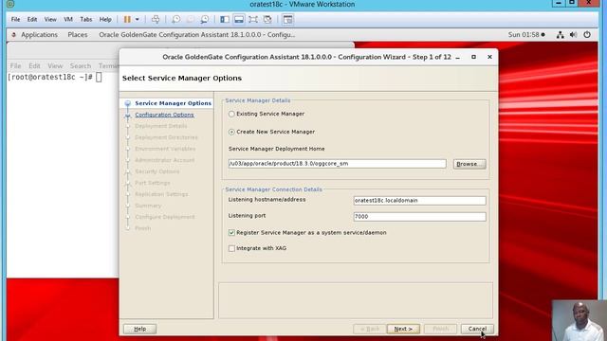Image resolution: width=607 pixels, height=341 pixels.
Task: Uncheck Register Service Manager as a system service
Action: [x=231, y=233]
